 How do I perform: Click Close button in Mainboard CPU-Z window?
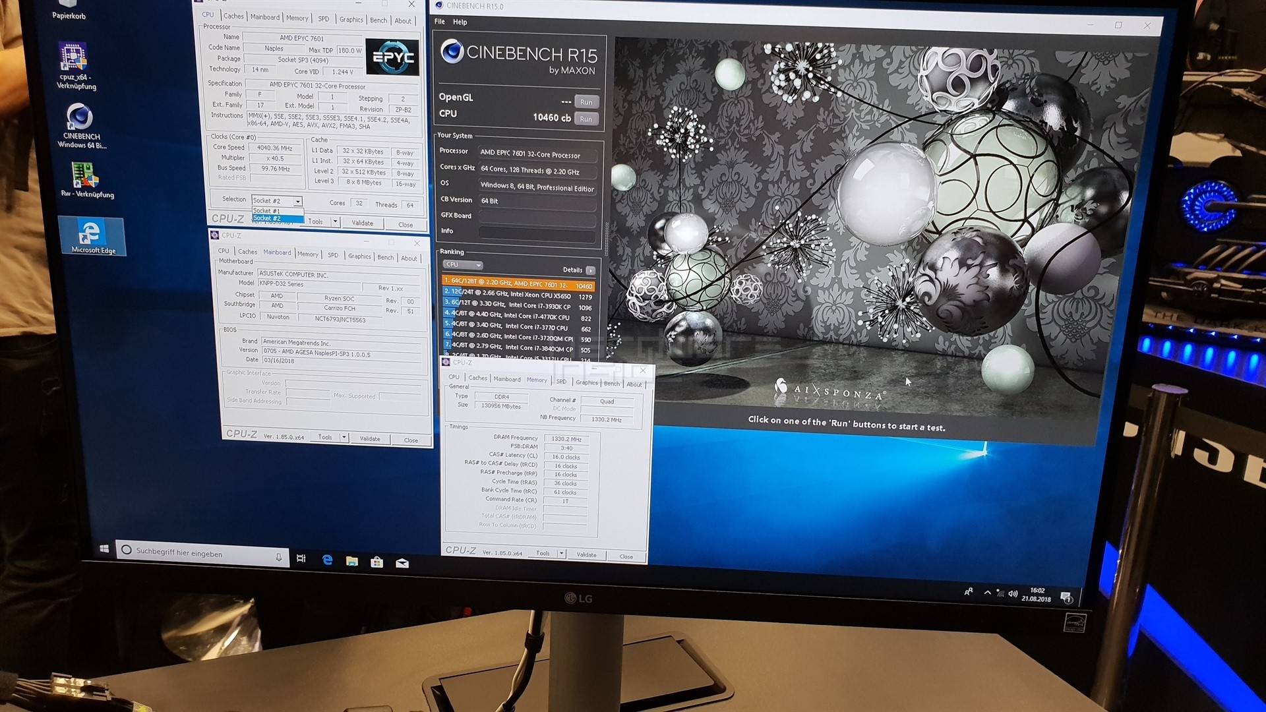[x=411, y=440]
